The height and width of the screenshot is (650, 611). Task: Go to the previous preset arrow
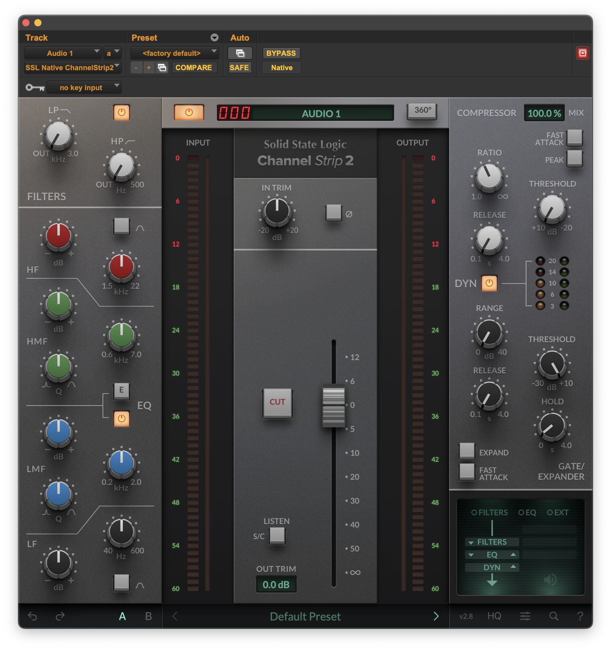[175, 616]
